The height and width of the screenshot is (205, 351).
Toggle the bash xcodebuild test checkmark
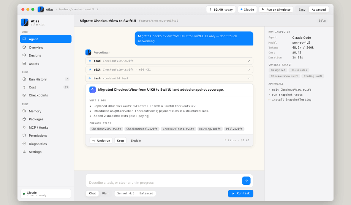pyautogui.click(x=249, y=78)
